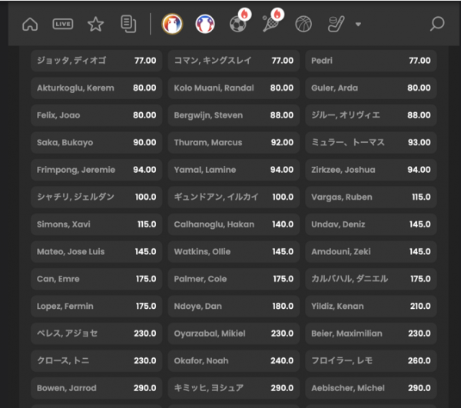This screenshot has width=461, height=408.
Task: Choose Thuram, Marcus at 92.00
Action: click(234, 143)
